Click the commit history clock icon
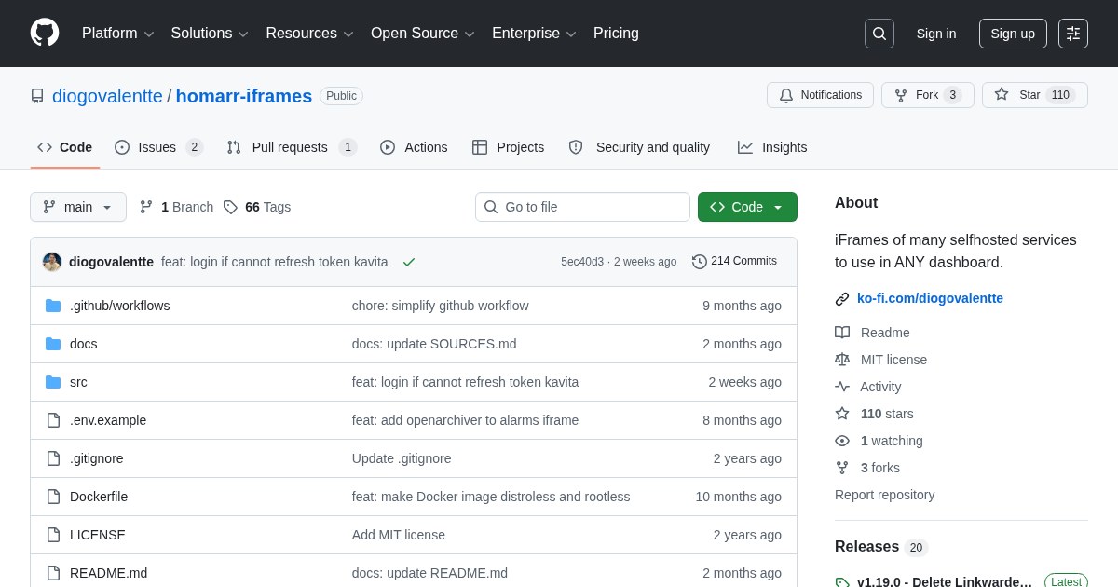This screenshot has height=587, width=1118. point(700,262)
